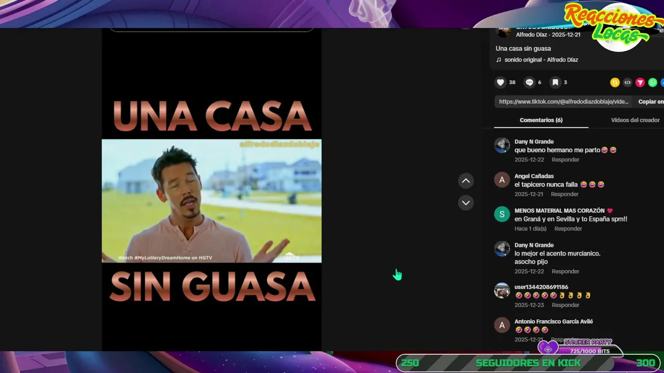Click the 'Dany N Grande' name above 'que bueno hermano'
Screen dimensions: 664x373
[534, 141]
